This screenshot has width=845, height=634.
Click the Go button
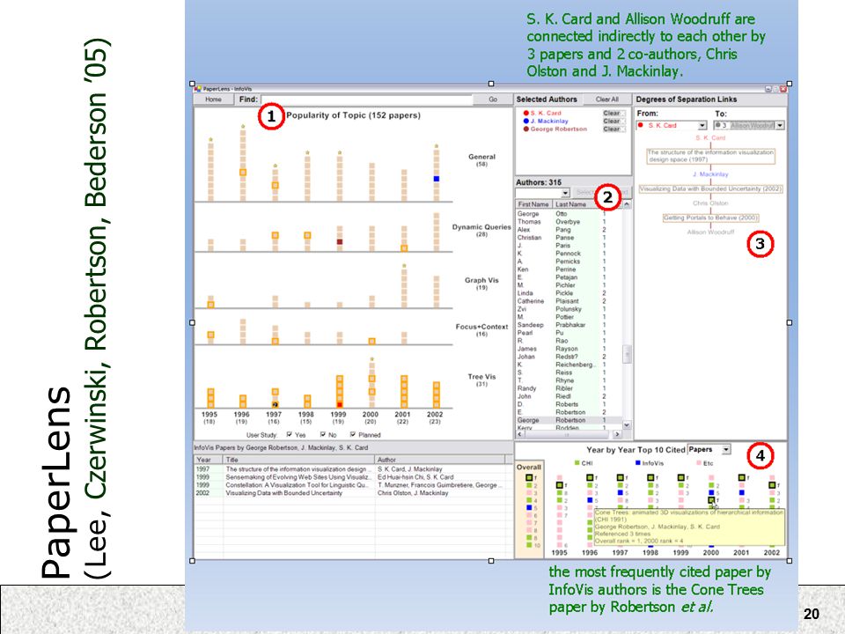[493, 100]
